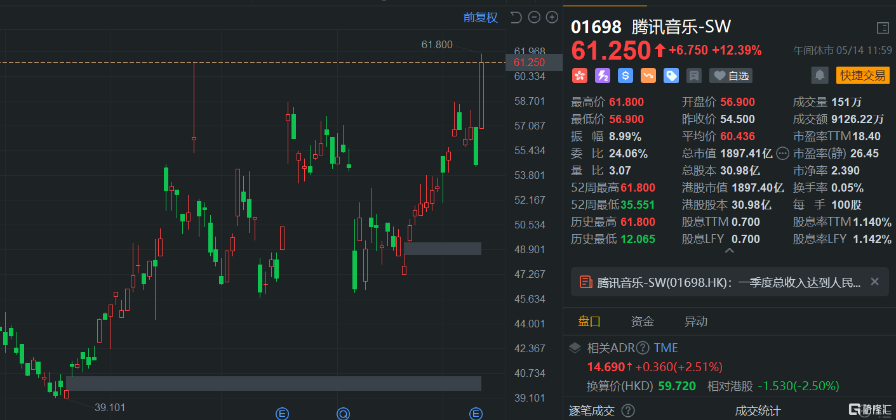The height and width of the screenshot is (420, 896).
Task: Click the 成交量 value 151万
Action: click(x=846, y=102)
